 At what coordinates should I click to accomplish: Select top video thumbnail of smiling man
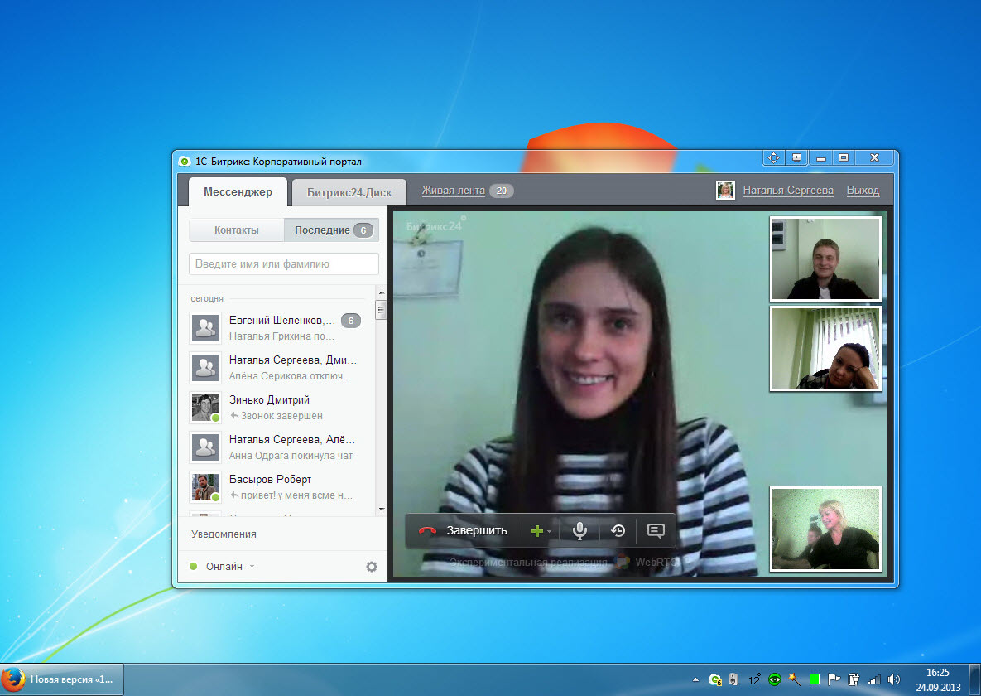click(x=826, y=259)
